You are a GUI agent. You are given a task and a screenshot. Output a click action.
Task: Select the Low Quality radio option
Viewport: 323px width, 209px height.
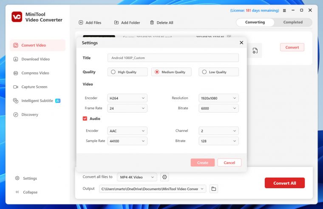(x=204, y=72)
